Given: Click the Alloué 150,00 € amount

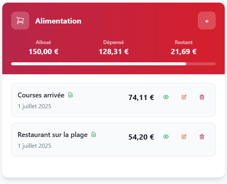Looking at the screenshot, I should click(x=43, y=52).
